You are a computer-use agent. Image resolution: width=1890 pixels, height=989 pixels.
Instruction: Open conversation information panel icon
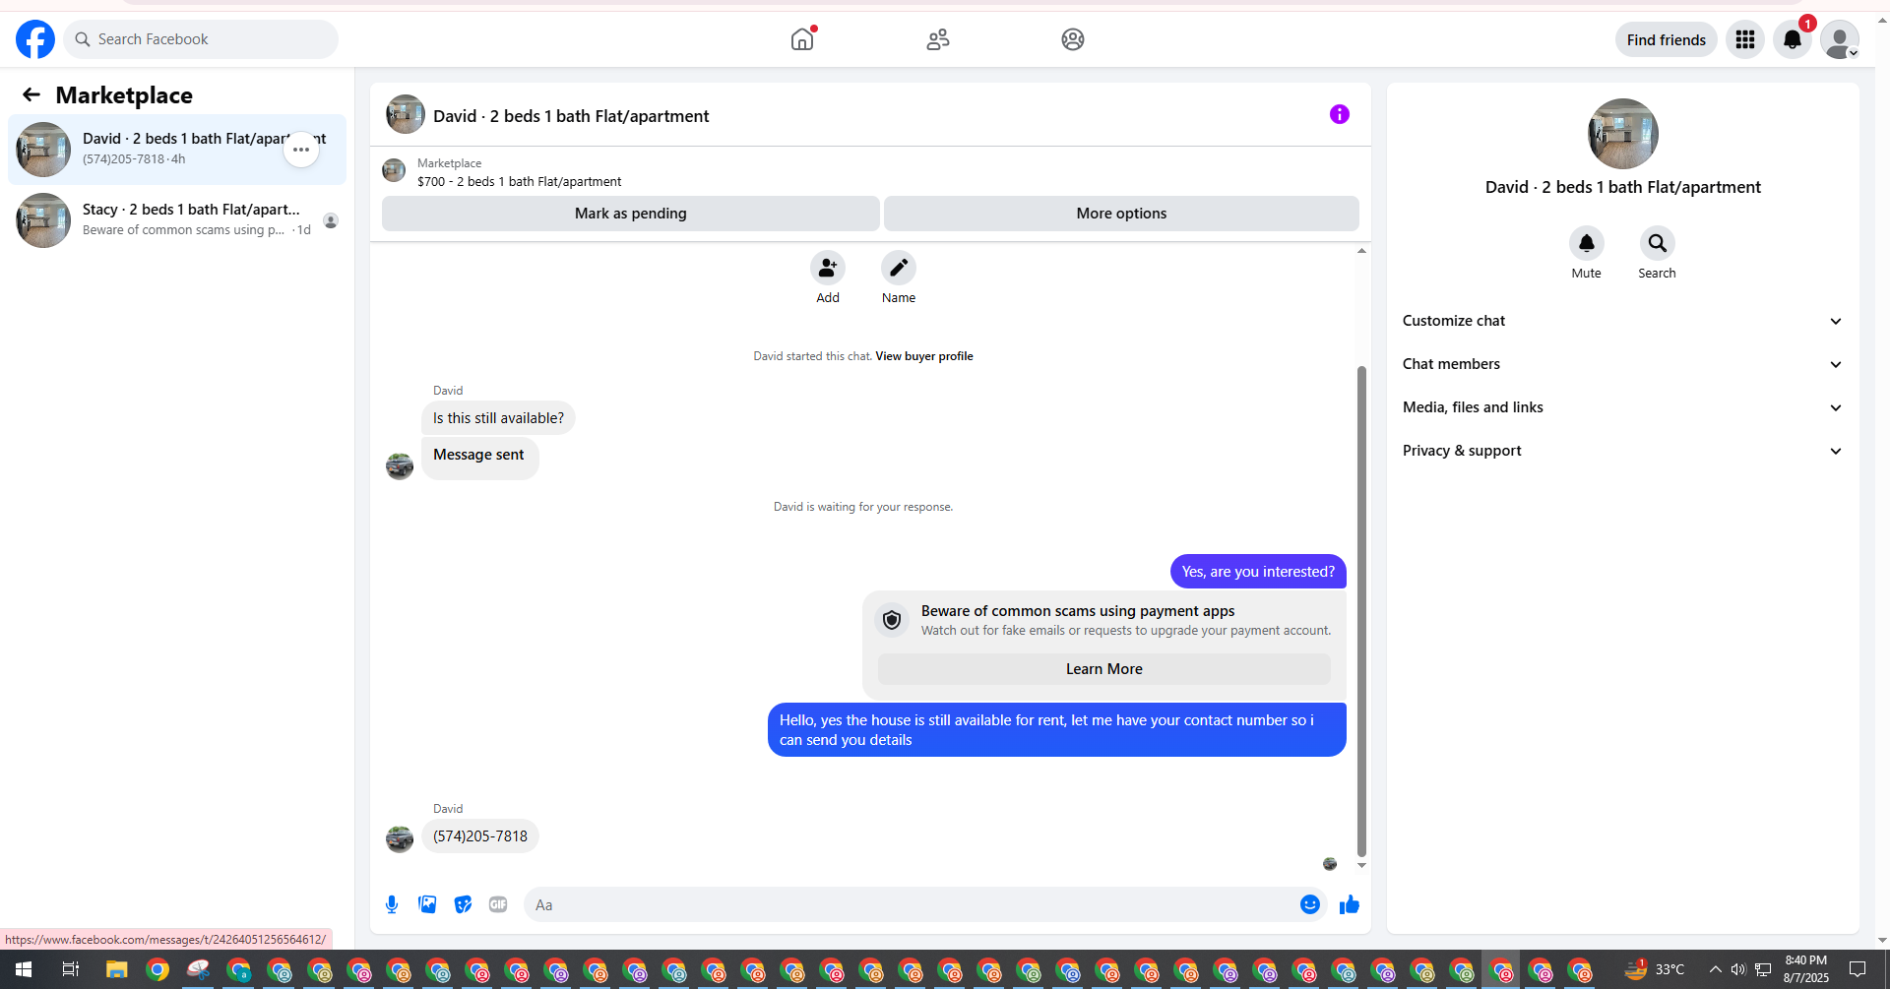1340,114
